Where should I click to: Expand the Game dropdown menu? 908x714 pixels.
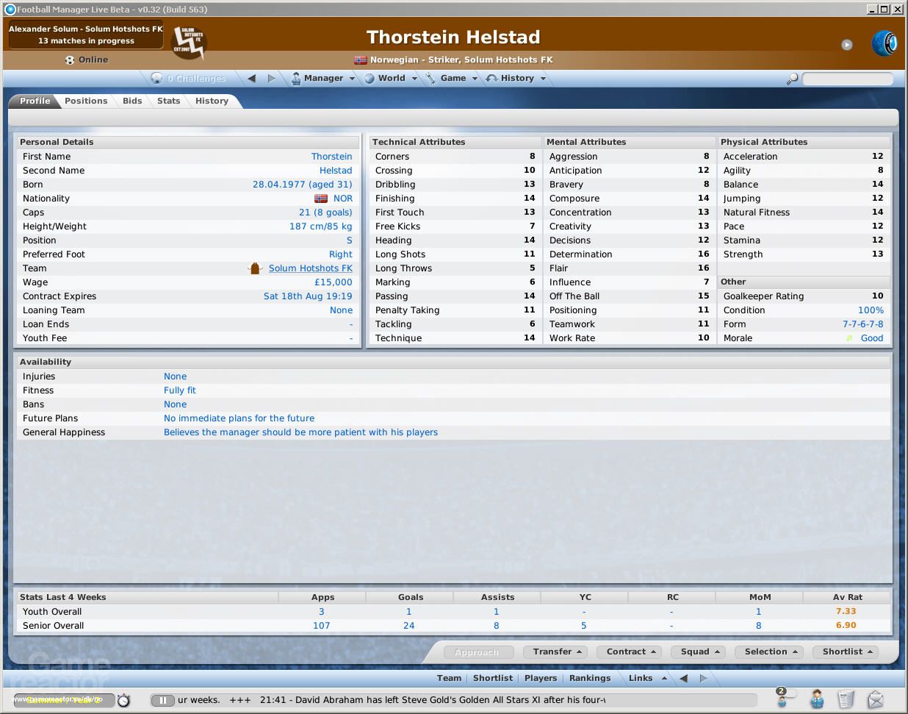coord(453,78)
